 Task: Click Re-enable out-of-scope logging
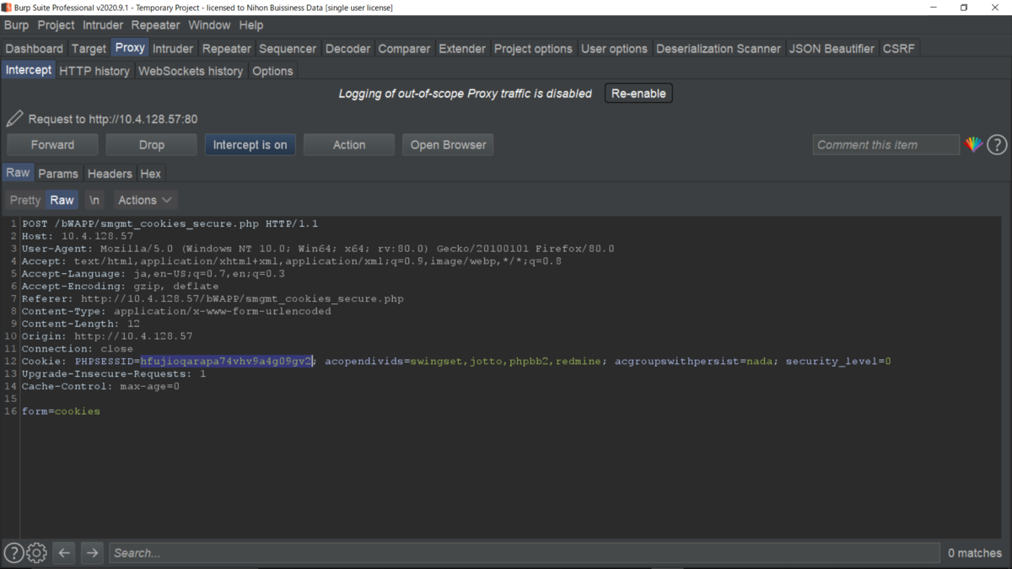point(638,94)
